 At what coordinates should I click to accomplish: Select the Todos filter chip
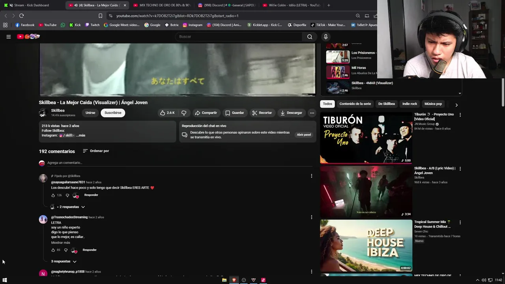(327, 104)
